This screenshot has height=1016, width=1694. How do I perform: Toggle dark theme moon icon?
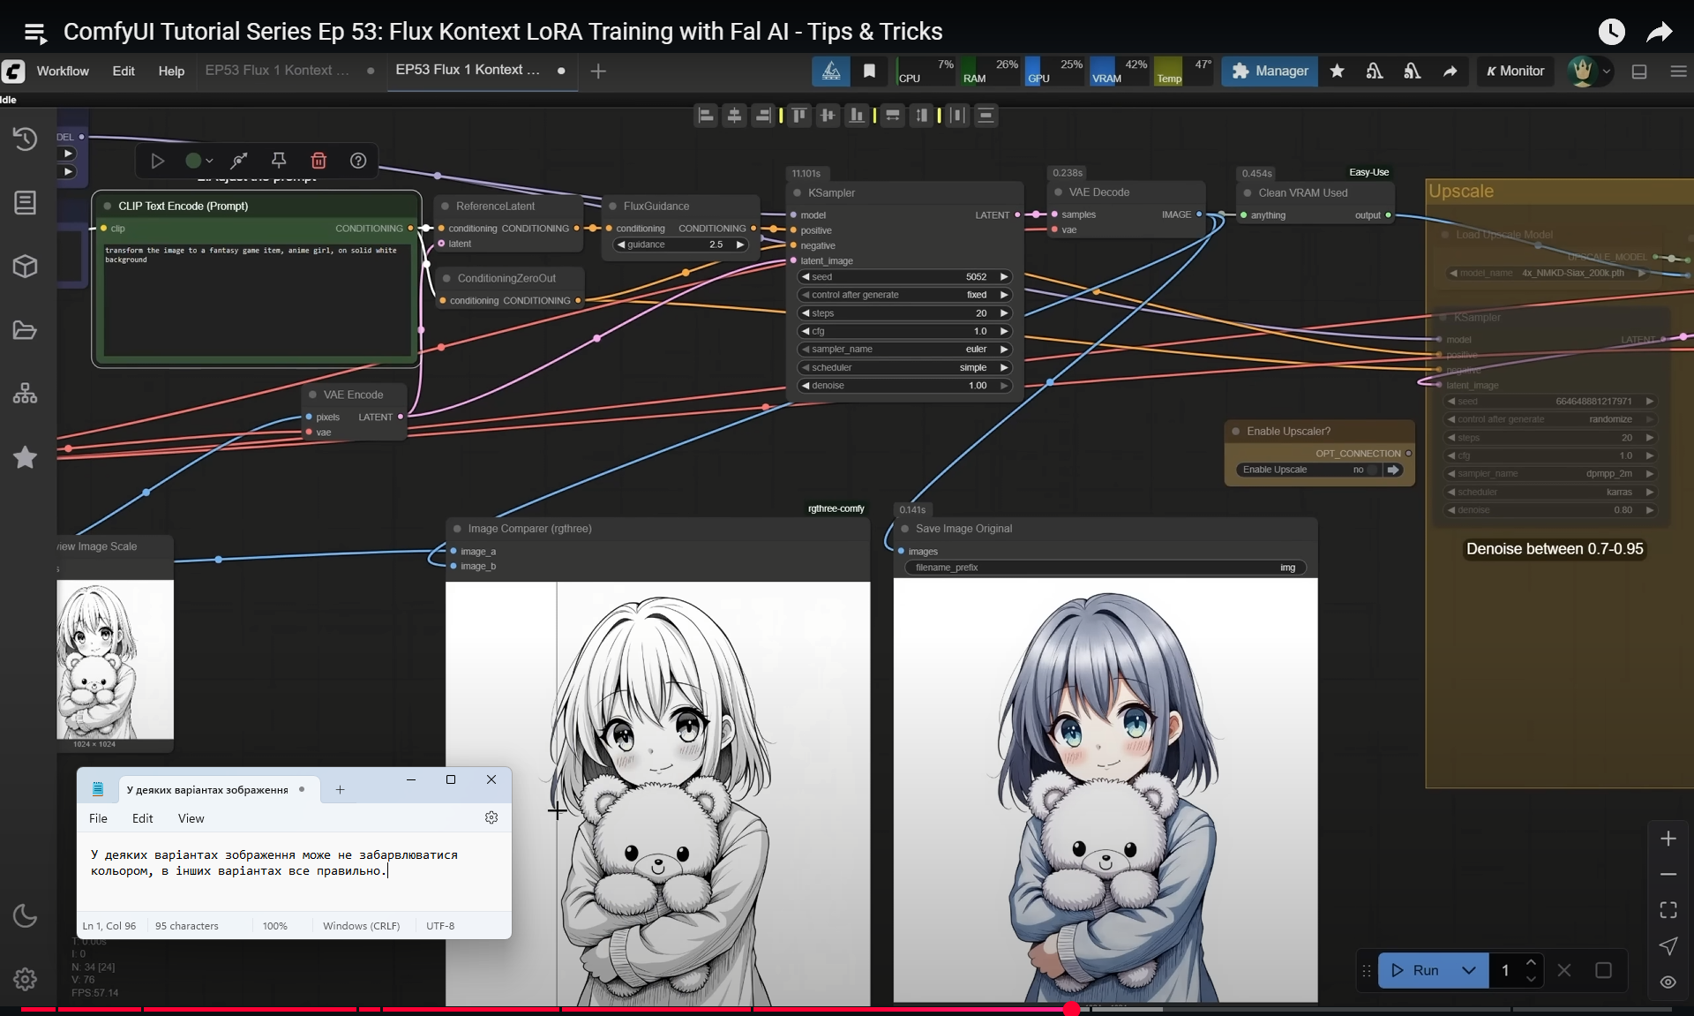(25, 915)
